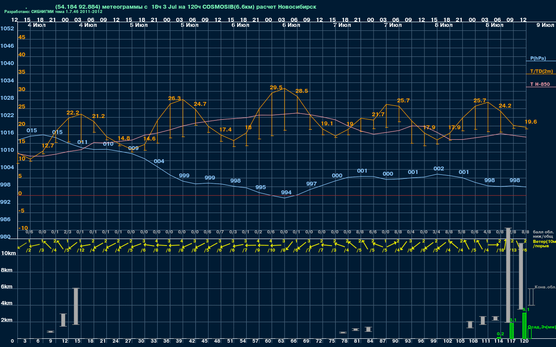Select the T H-850 legend label

(539, 84)
